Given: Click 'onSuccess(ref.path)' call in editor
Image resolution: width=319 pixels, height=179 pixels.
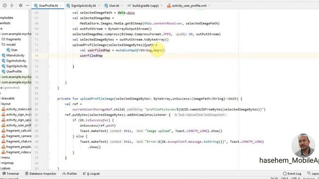Looking at the screenshot, I should (98, 125).
